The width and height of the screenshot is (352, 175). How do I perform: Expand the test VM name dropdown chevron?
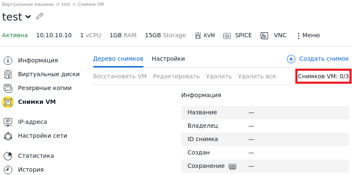click(x=28, y=17)
